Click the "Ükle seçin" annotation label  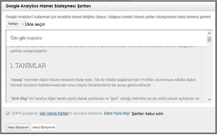click(35, 24)
